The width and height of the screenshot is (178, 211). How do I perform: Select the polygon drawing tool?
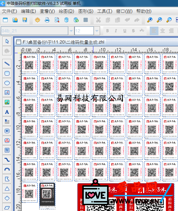(7, 179)
